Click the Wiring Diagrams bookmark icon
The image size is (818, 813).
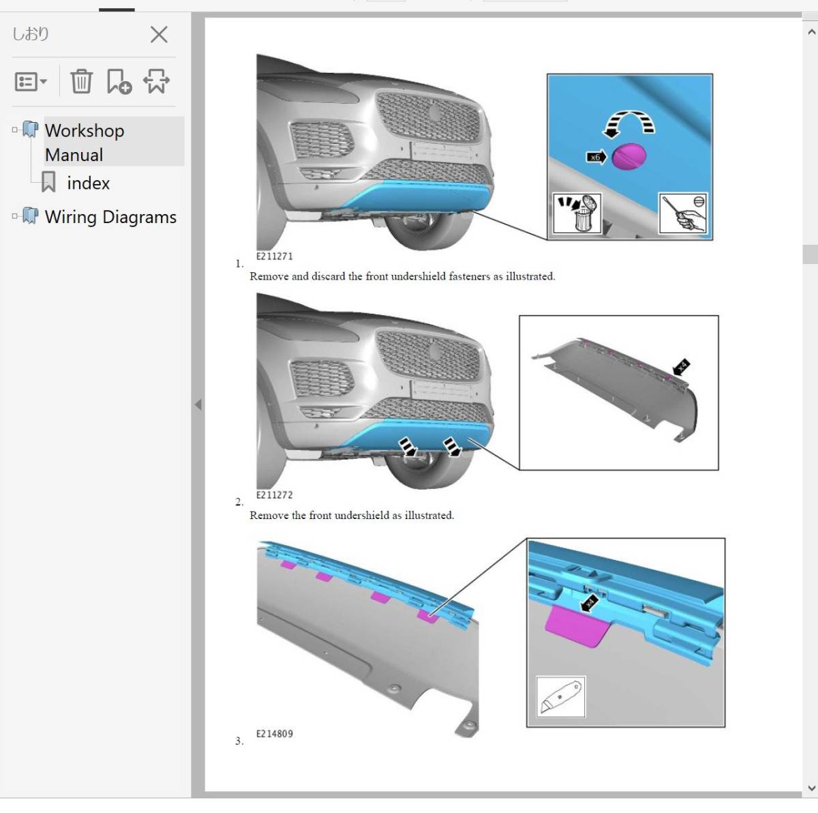pyautogui.click(x=30, y=216)
